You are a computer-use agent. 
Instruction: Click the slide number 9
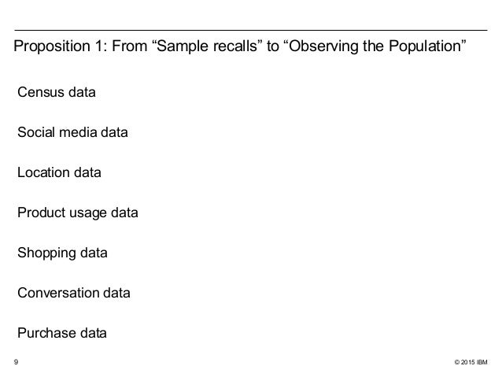tap(16, 362)
